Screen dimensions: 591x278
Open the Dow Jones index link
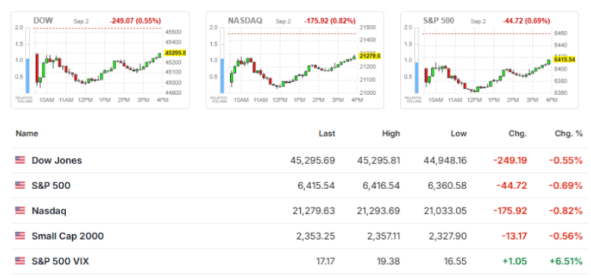57,160
